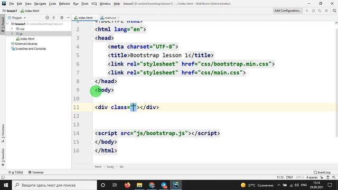Viewport: 338px width, 190px height.
Task: Collapse the lesson1 root folder
Action: [7, 24]
